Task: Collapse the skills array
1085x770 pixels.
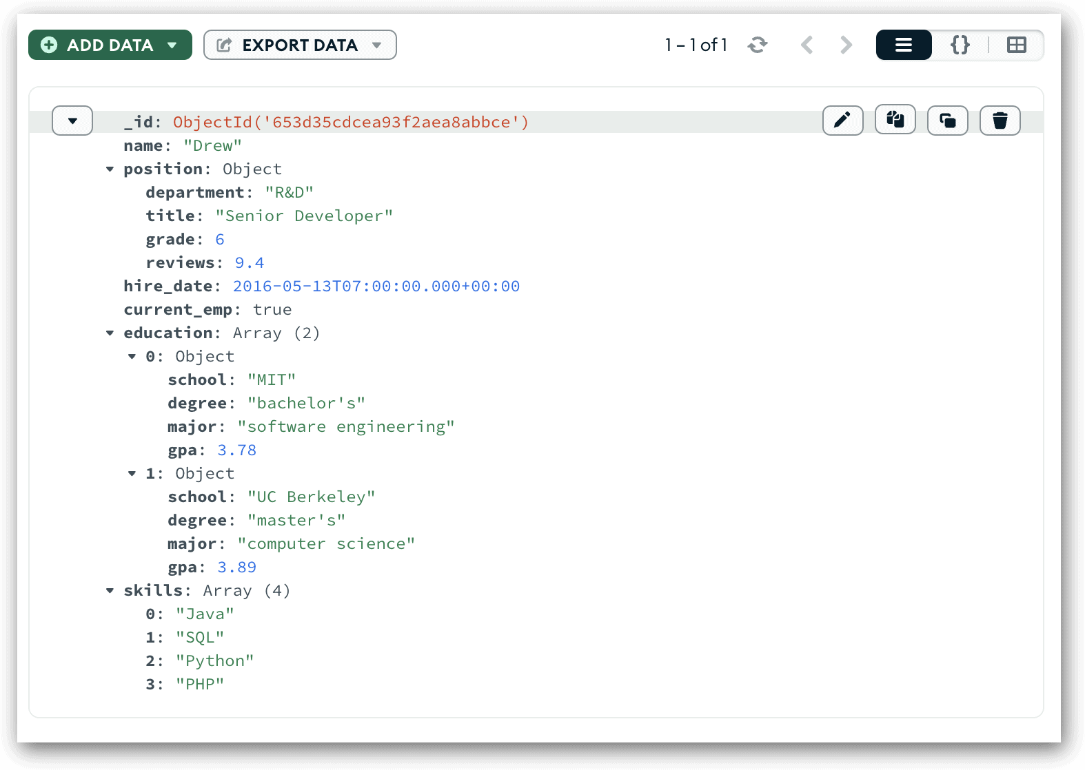Action: [110, 591]
